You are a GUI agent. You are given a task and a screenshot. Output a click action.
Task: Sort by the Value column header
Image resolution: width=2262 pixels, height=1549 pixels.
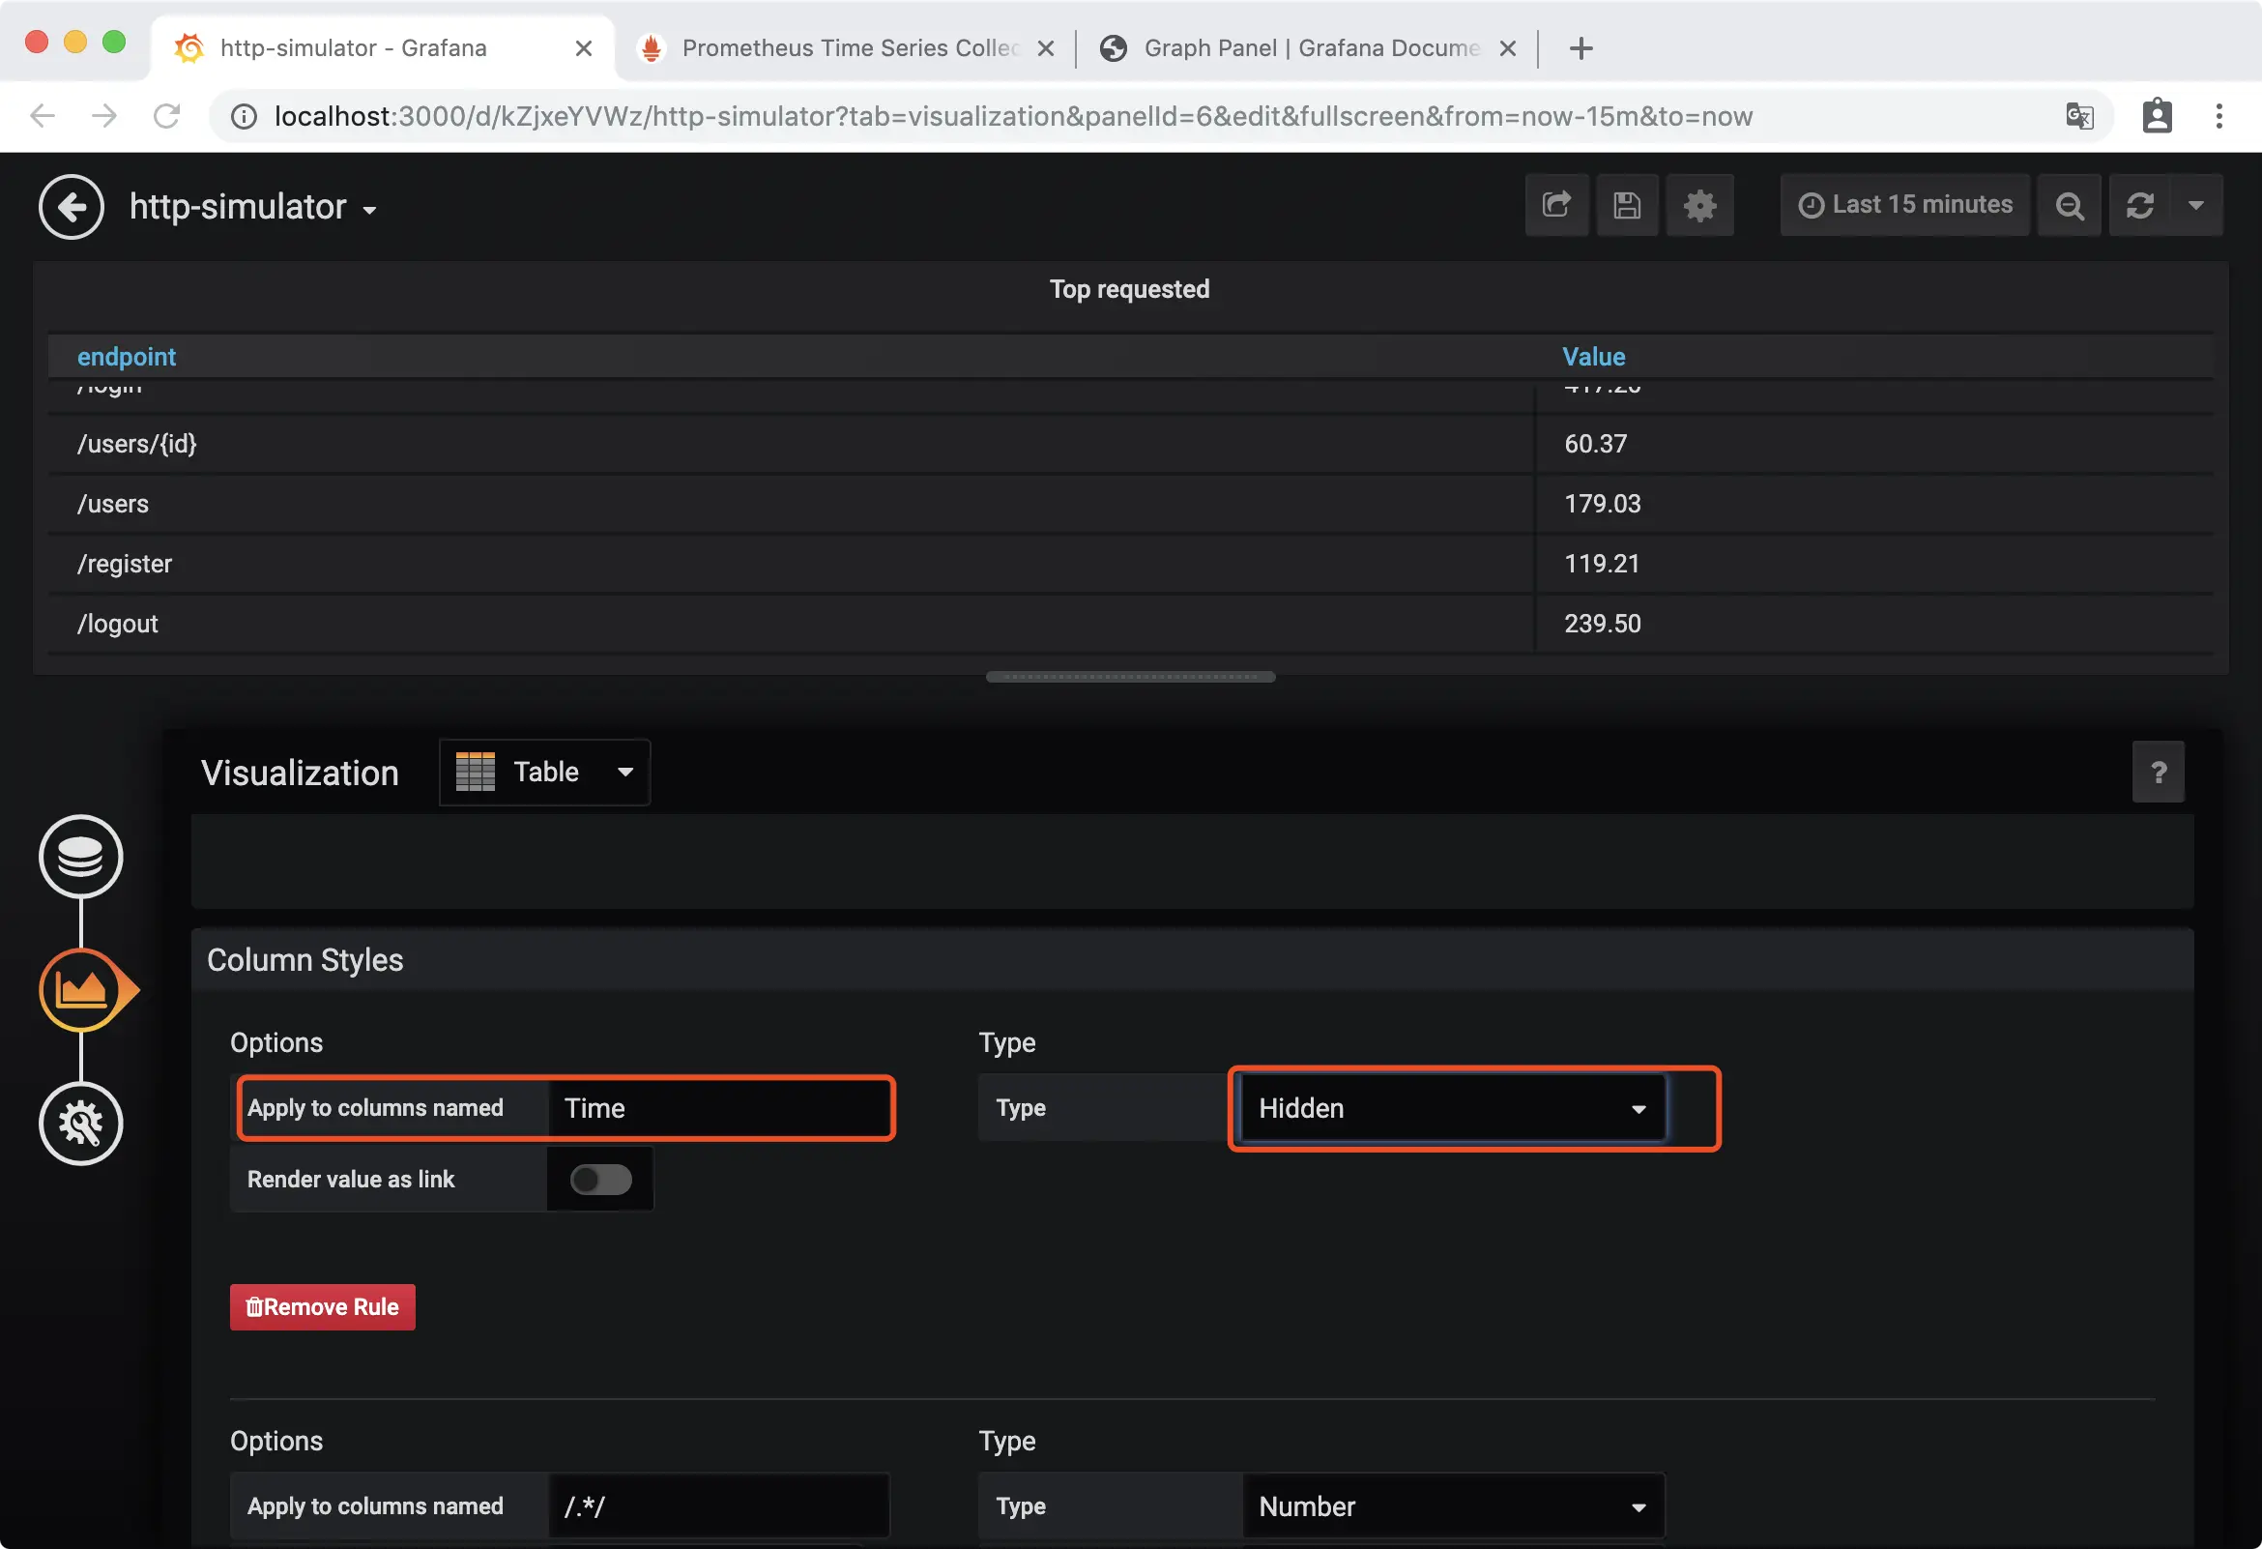pos(1593,357)
